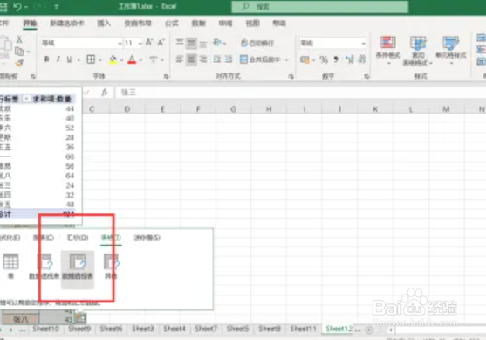The width and height of the screenshot is (486, 340).
Task: Open the font name combo box
Action: click(x=81, y=43)
